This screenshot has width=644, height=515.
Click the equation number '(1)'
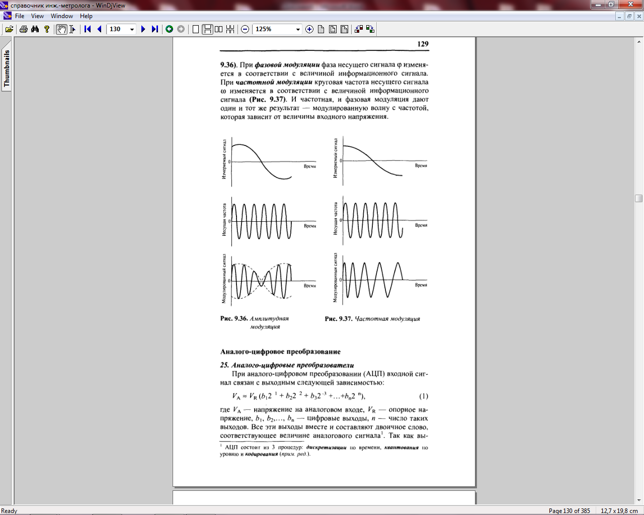click(x=424, y=396)
